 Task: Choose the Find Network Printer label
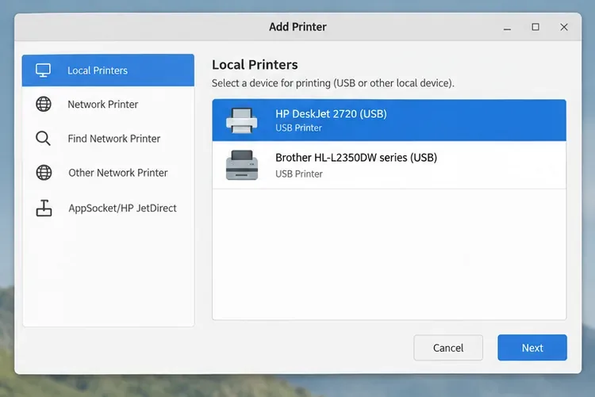point(113,139)
